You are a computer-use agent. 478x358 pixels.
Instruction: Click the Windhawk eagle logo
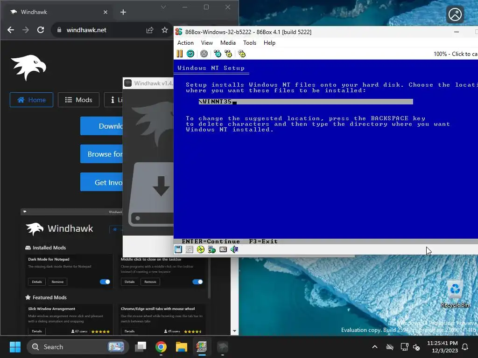tap(28, 68)
